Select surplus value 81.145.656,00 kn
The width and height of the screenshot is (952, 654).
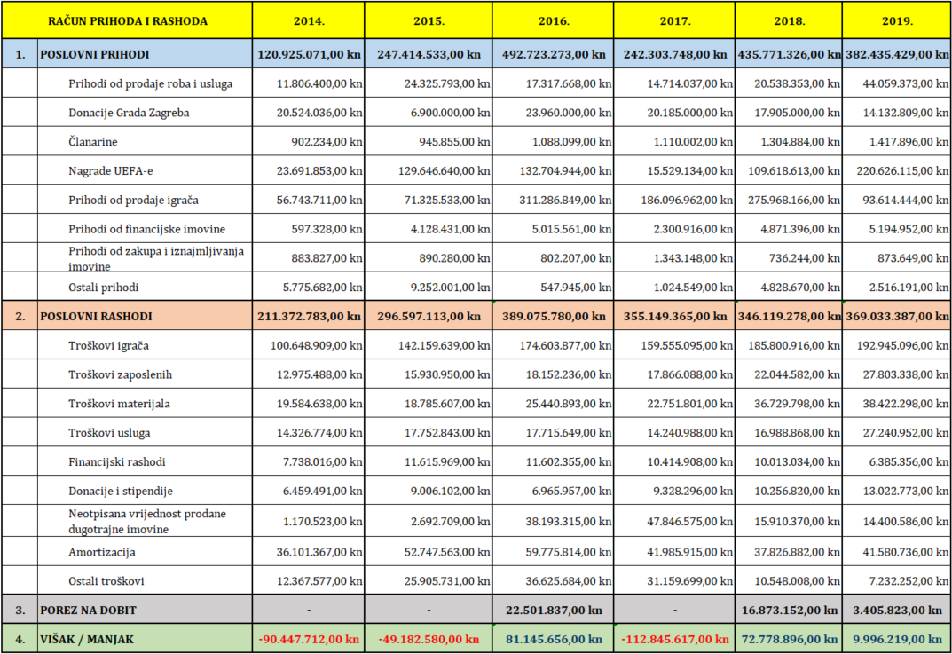click(554, 640)
